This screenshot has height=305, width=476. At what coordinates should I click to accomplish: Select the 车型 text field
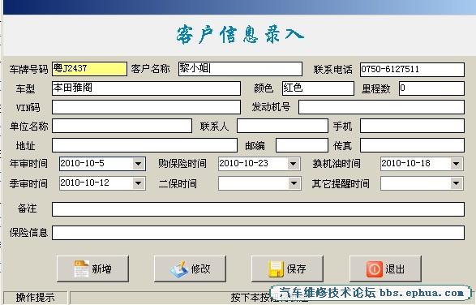point(146,88)
